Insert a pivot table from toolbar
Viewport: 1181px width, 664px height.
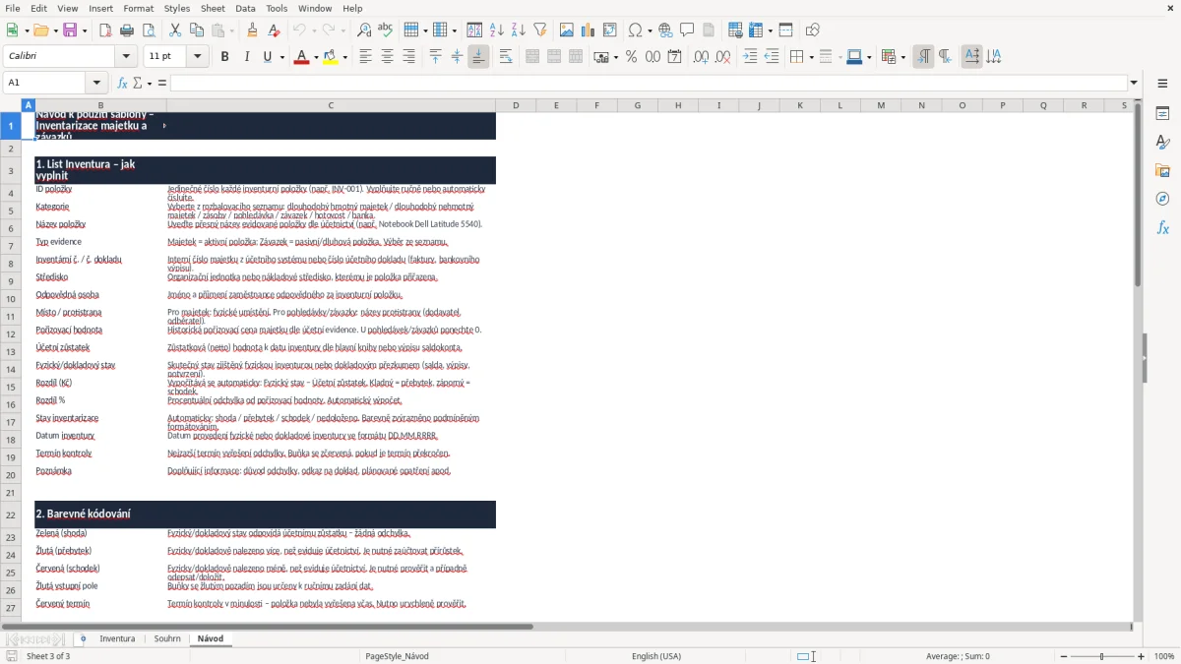[610, 30]
